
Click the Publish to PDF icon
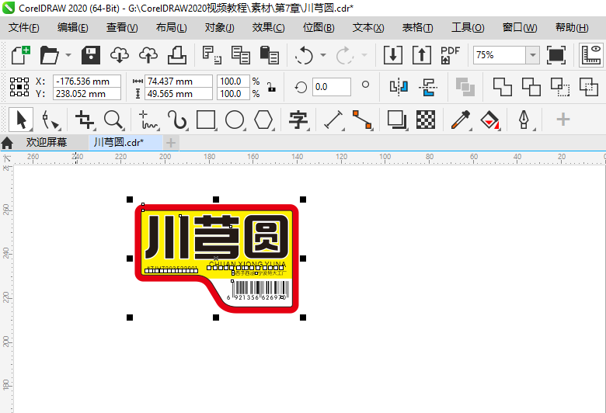451,55
